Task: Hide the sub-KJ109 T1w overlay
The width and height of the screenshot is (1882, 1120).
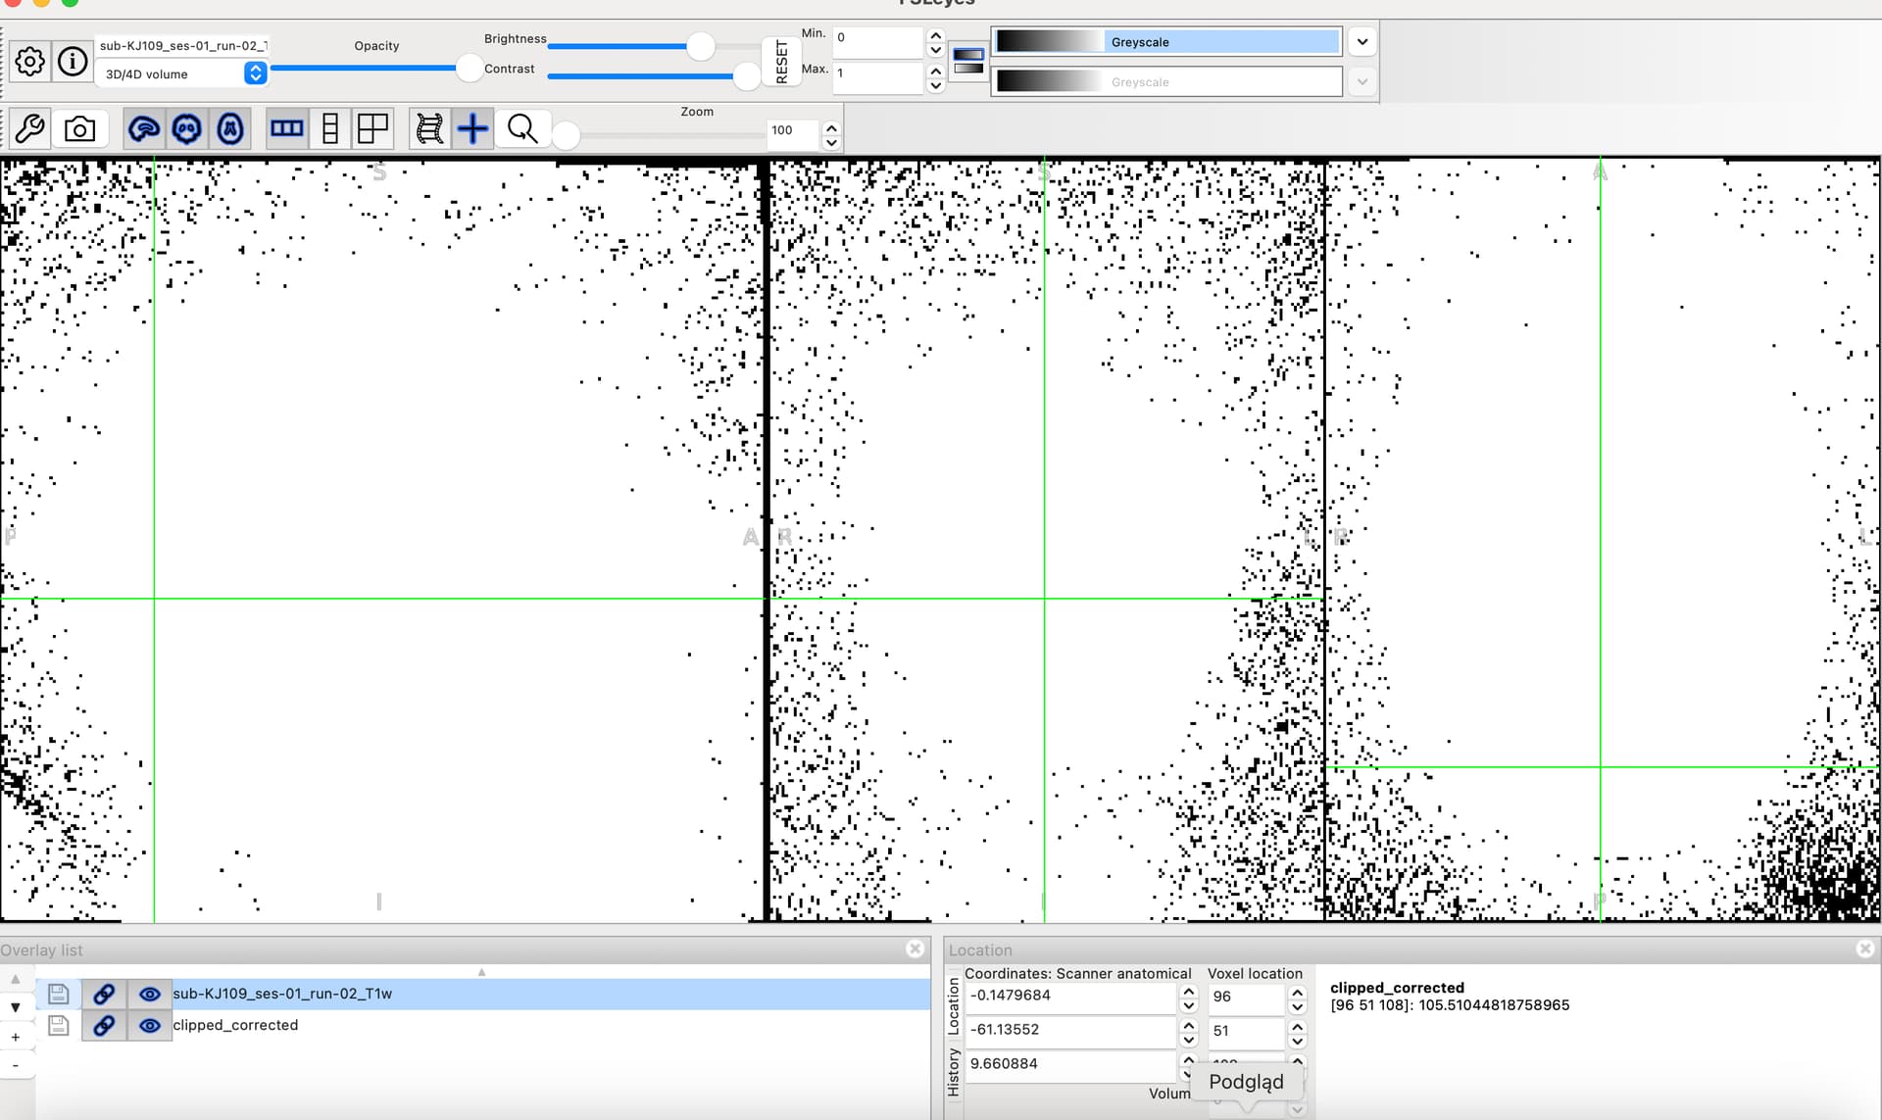Action: point(149,994)
